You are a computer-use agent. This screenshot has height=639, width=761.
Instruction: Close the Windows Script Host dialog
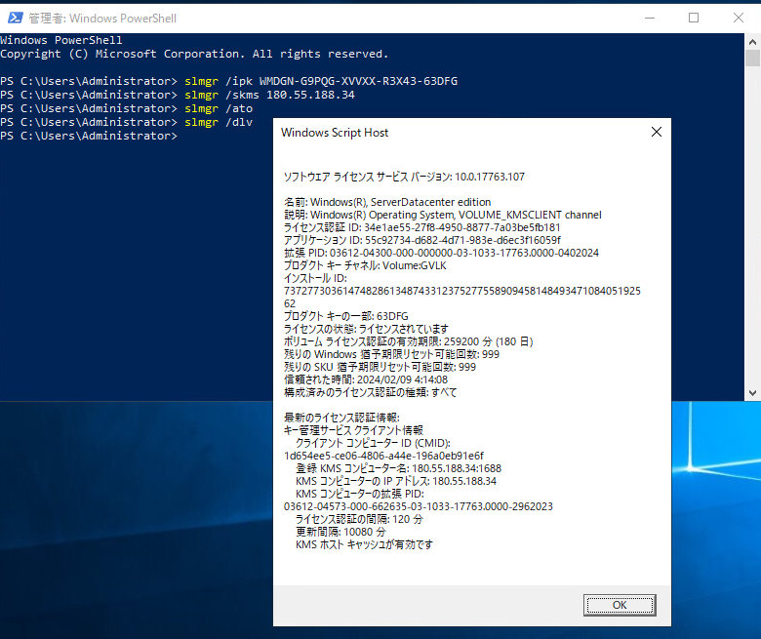coord(656,132)
